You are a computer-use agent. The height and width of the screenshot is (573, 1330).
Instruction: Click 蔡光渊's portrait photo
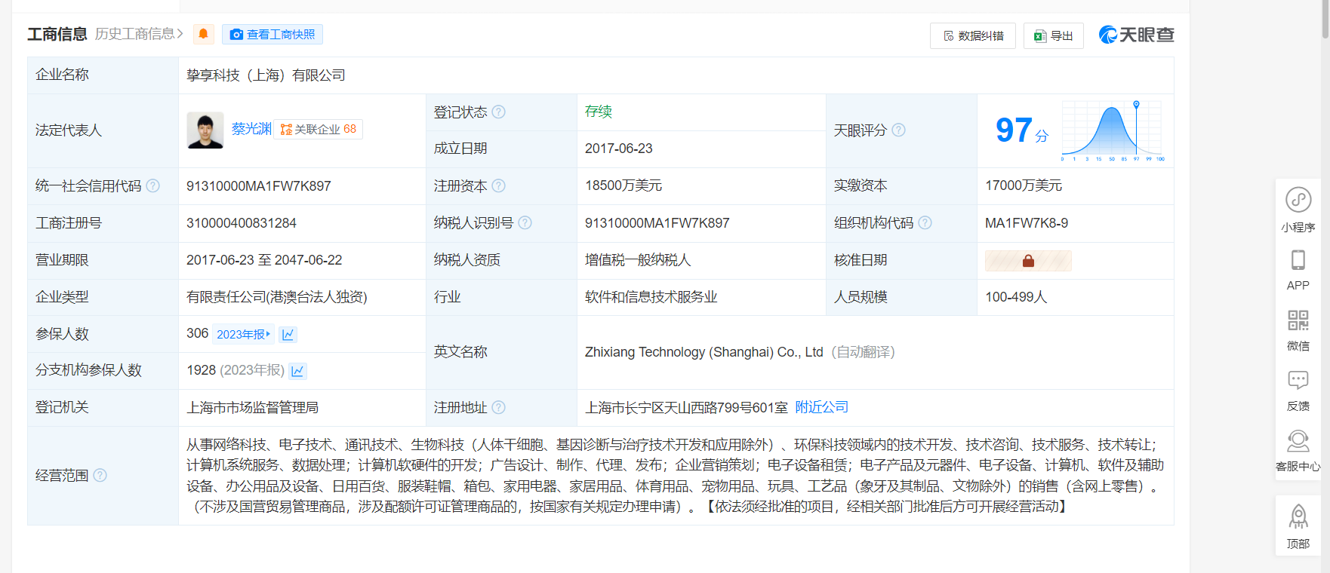(x=205, y=130)
